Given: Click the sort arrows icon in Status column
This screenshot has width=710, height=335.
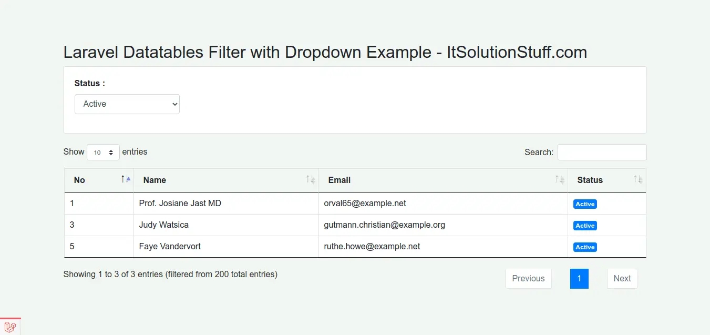Looking at the screenshot, I should [x=638, y=179].
